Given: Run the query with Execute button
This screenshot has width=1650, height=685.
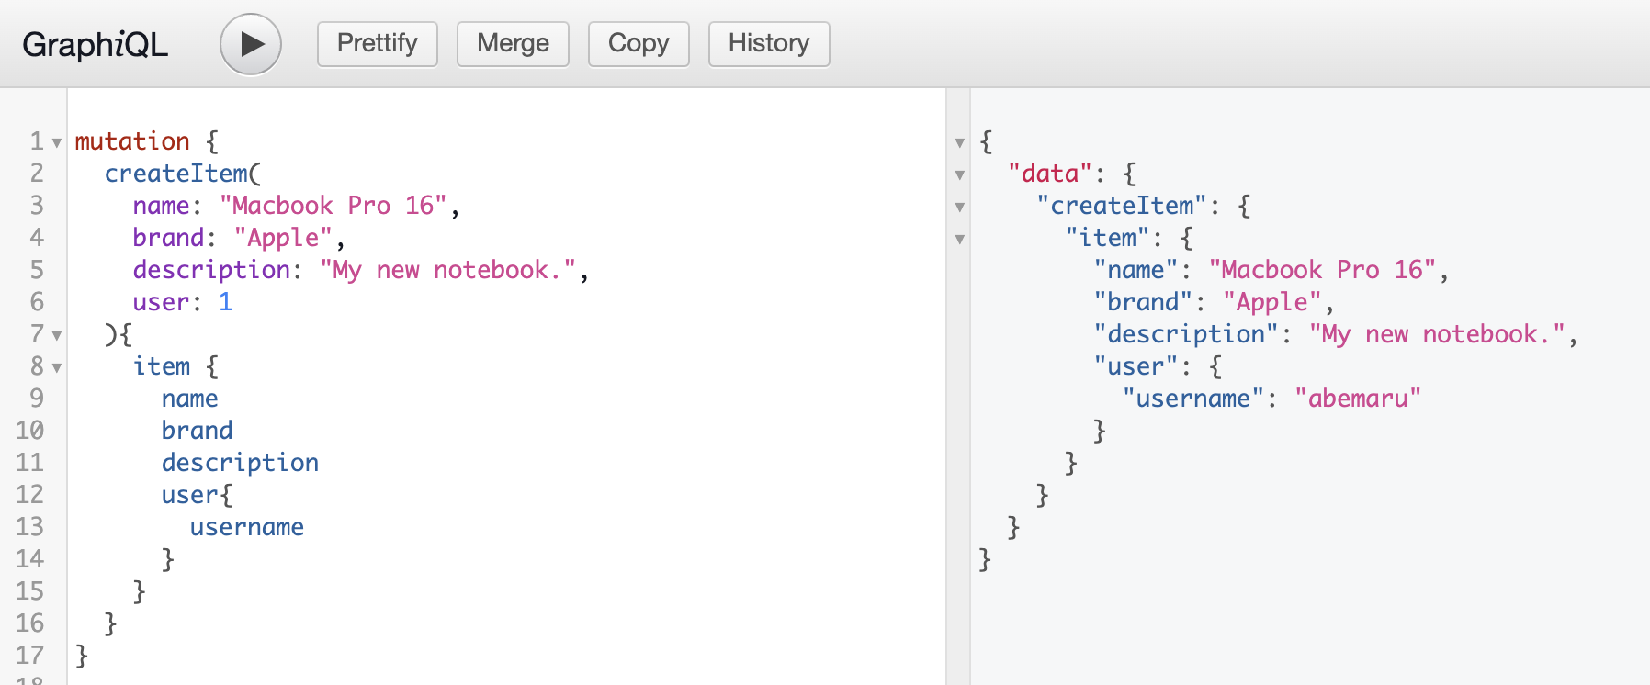Looking at the screenshot, I should pos(250,44).
